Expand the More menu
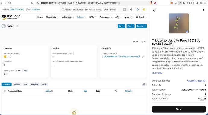Viewport: 208px width, 115px height. (128, 17)
